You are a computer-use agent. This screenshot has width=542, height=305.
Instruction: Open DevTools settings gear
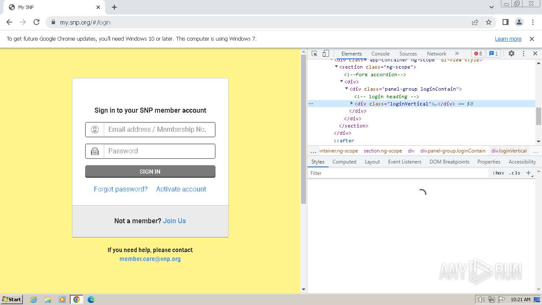(512, 54)
